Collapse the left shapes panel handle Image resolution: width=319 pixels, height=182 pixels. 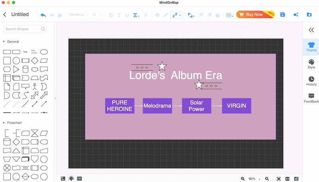[x=55, y=98]
